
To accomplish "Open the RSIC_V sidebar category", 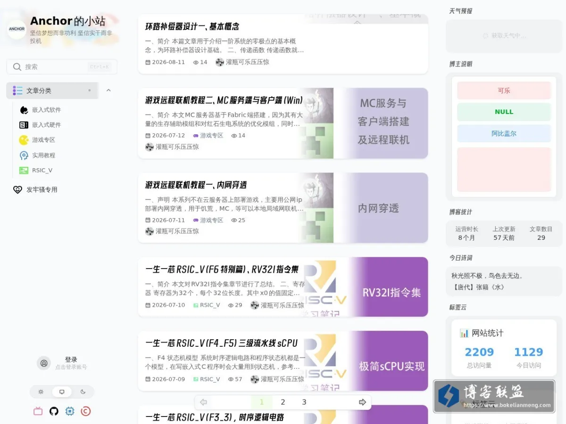I will tap(42, 170).
